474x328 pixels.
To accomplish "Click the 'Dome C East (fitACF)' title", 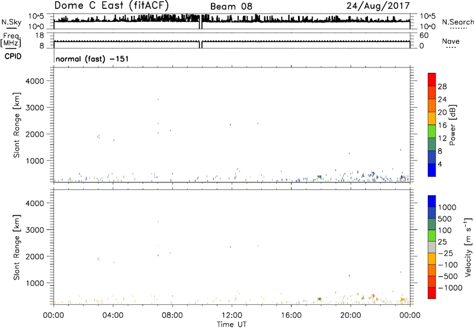I will [111, 5].
